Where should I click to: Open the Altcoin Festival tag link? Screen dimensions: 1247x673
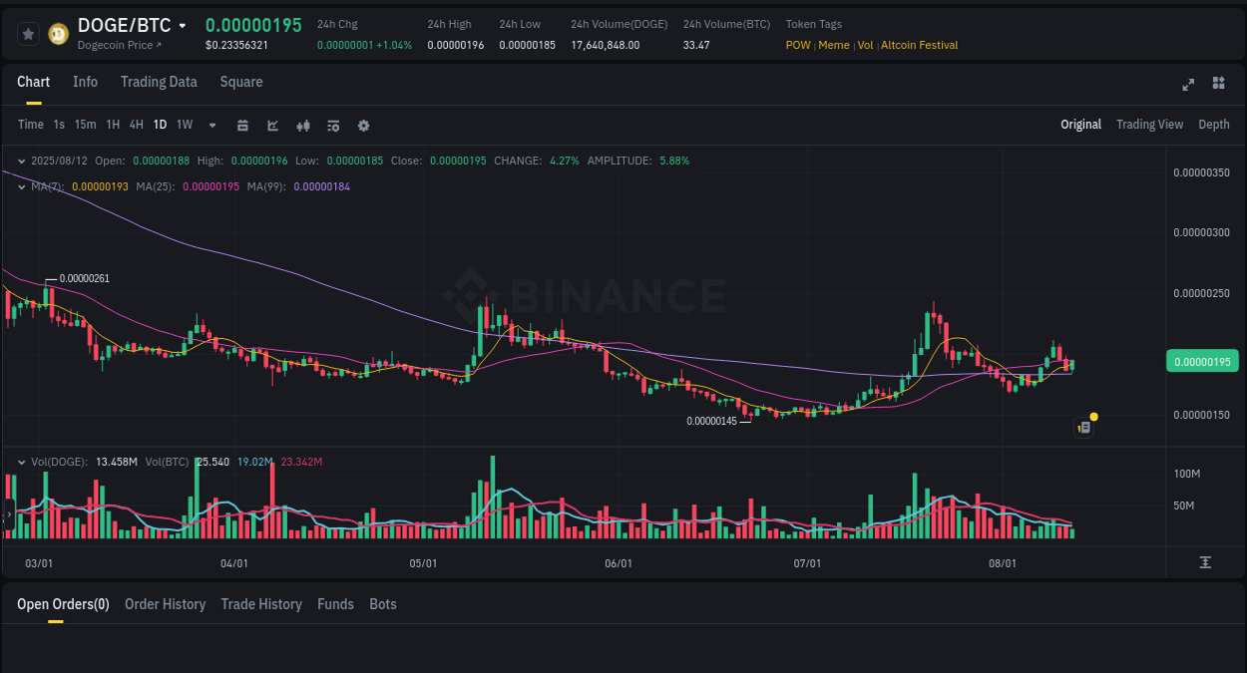[x=919, y=45]
